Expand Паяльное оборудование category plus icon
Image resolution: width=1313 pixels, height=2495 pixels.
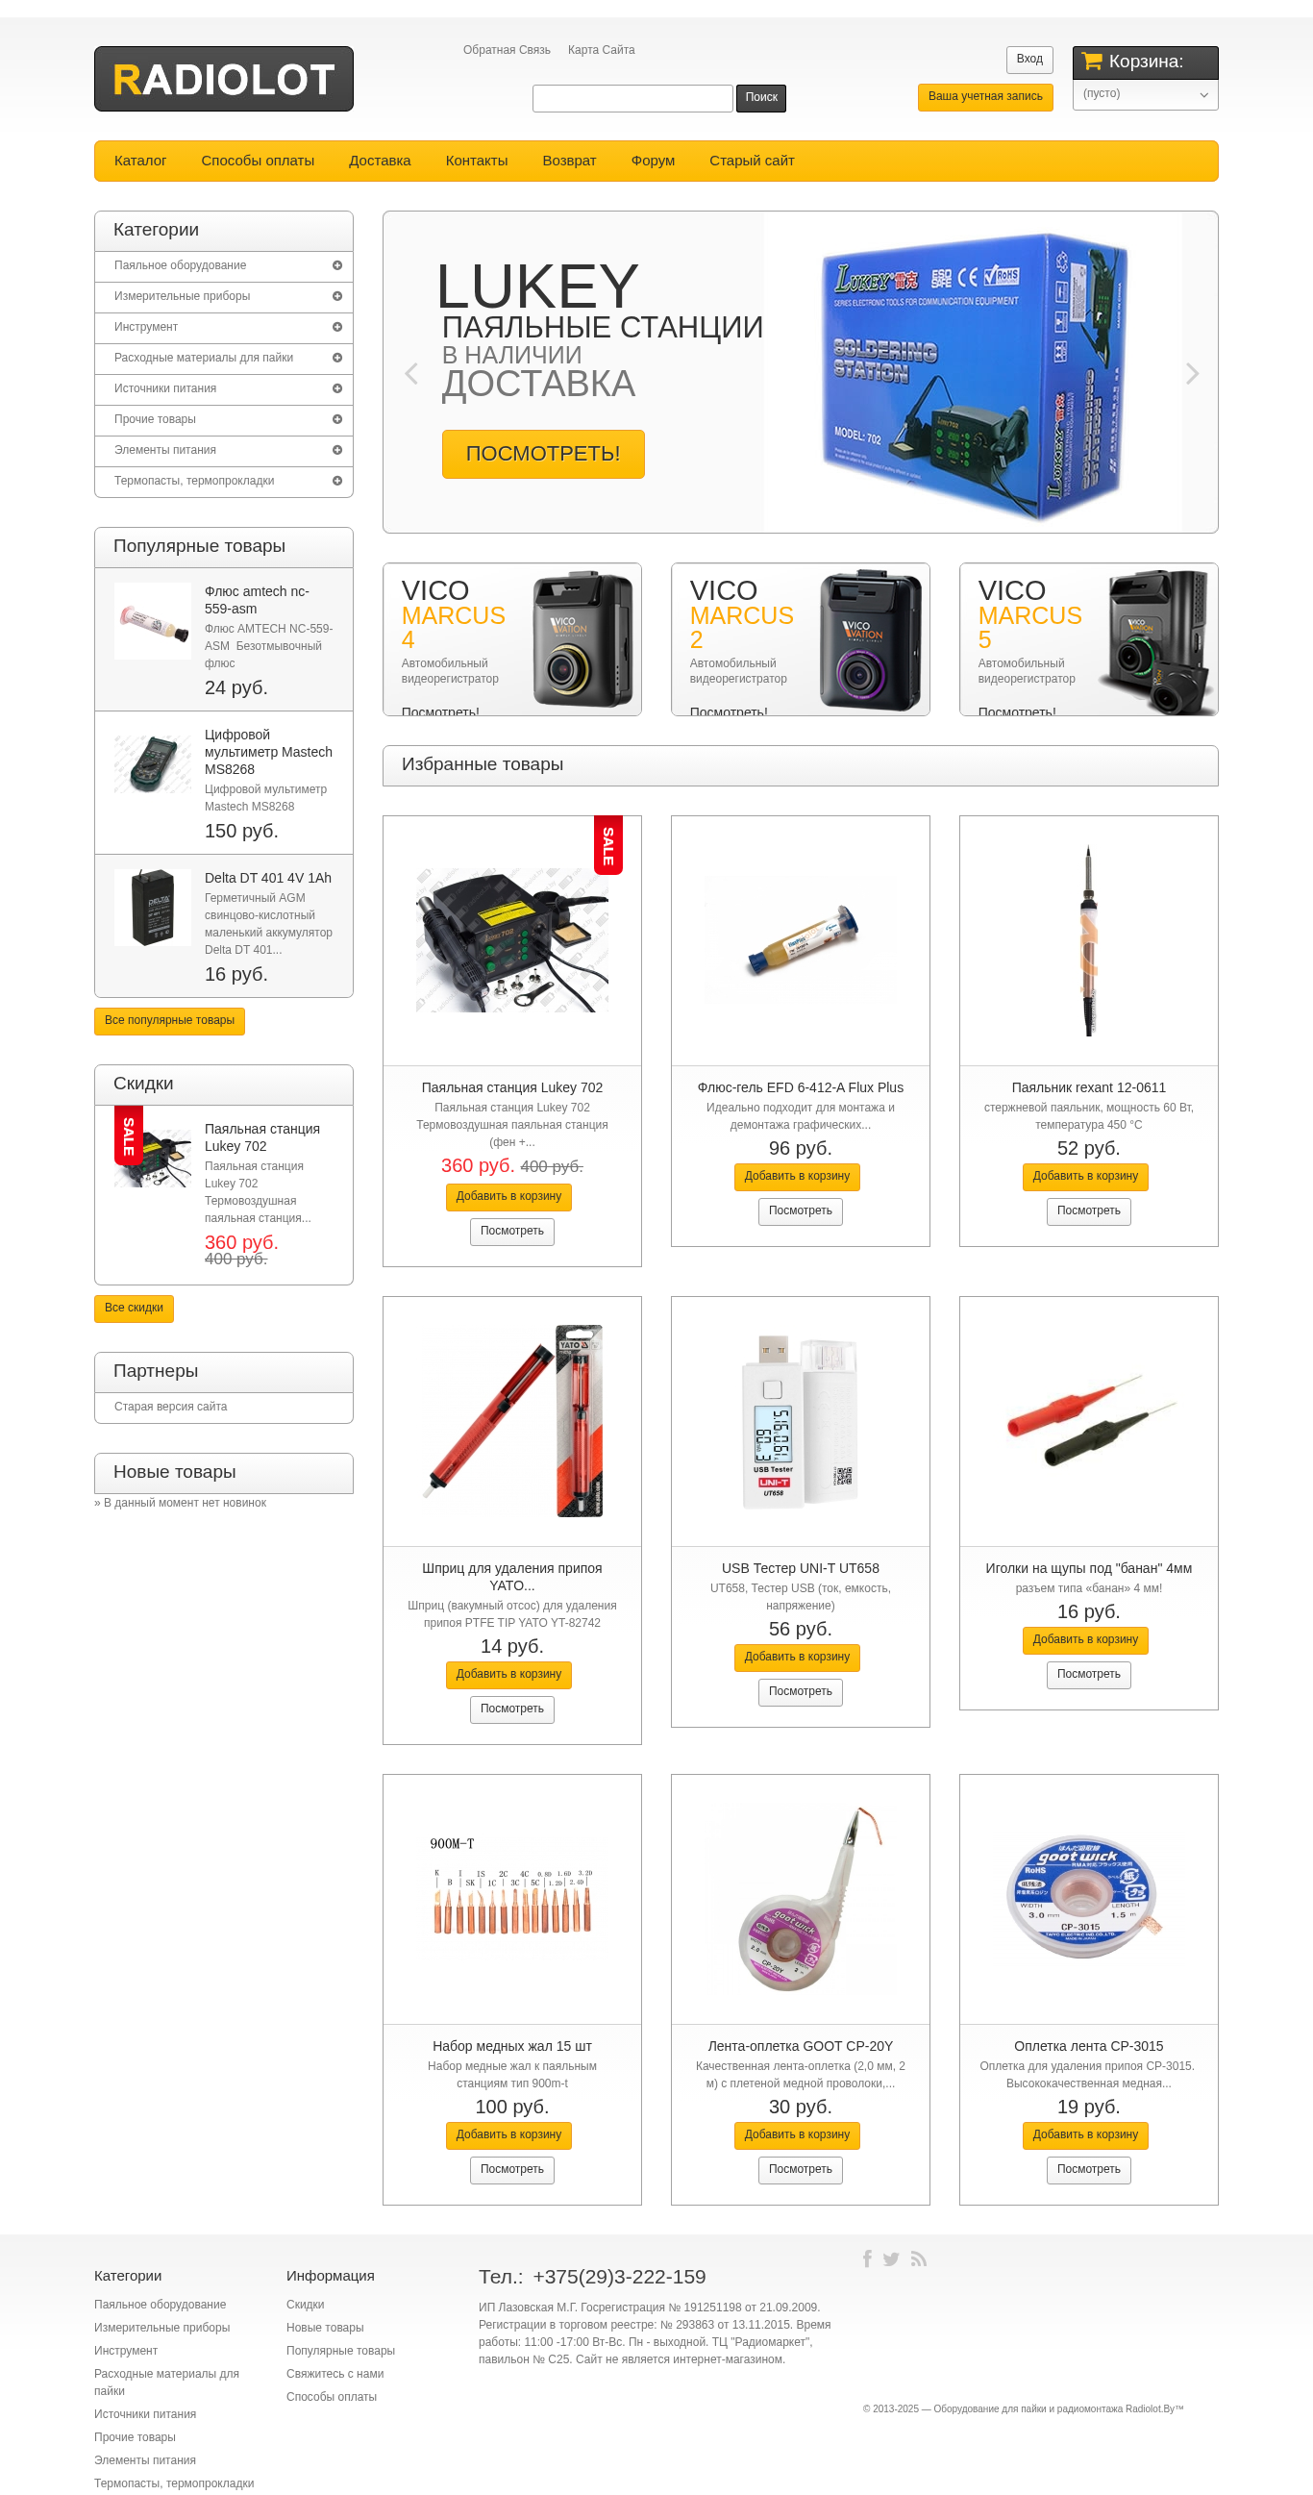coord(337,265)
